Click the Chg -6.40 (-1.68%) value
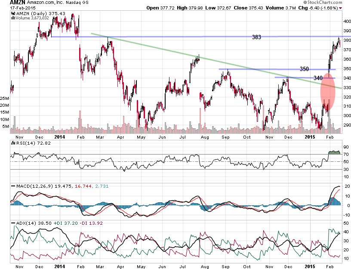351x269 pixels. [318, 8]
